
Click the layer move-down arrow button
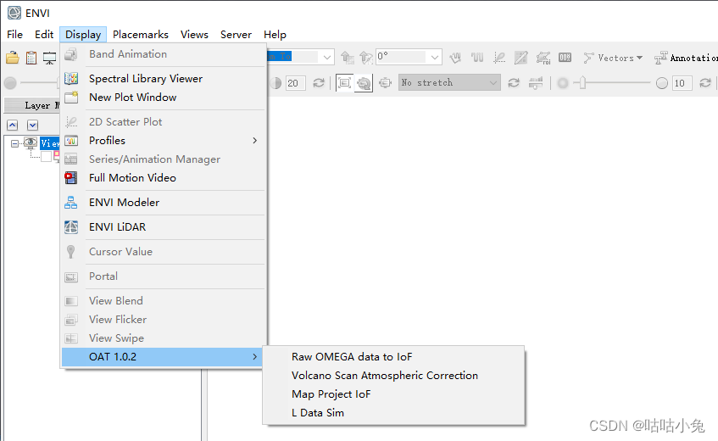click(x=32, y=125)
